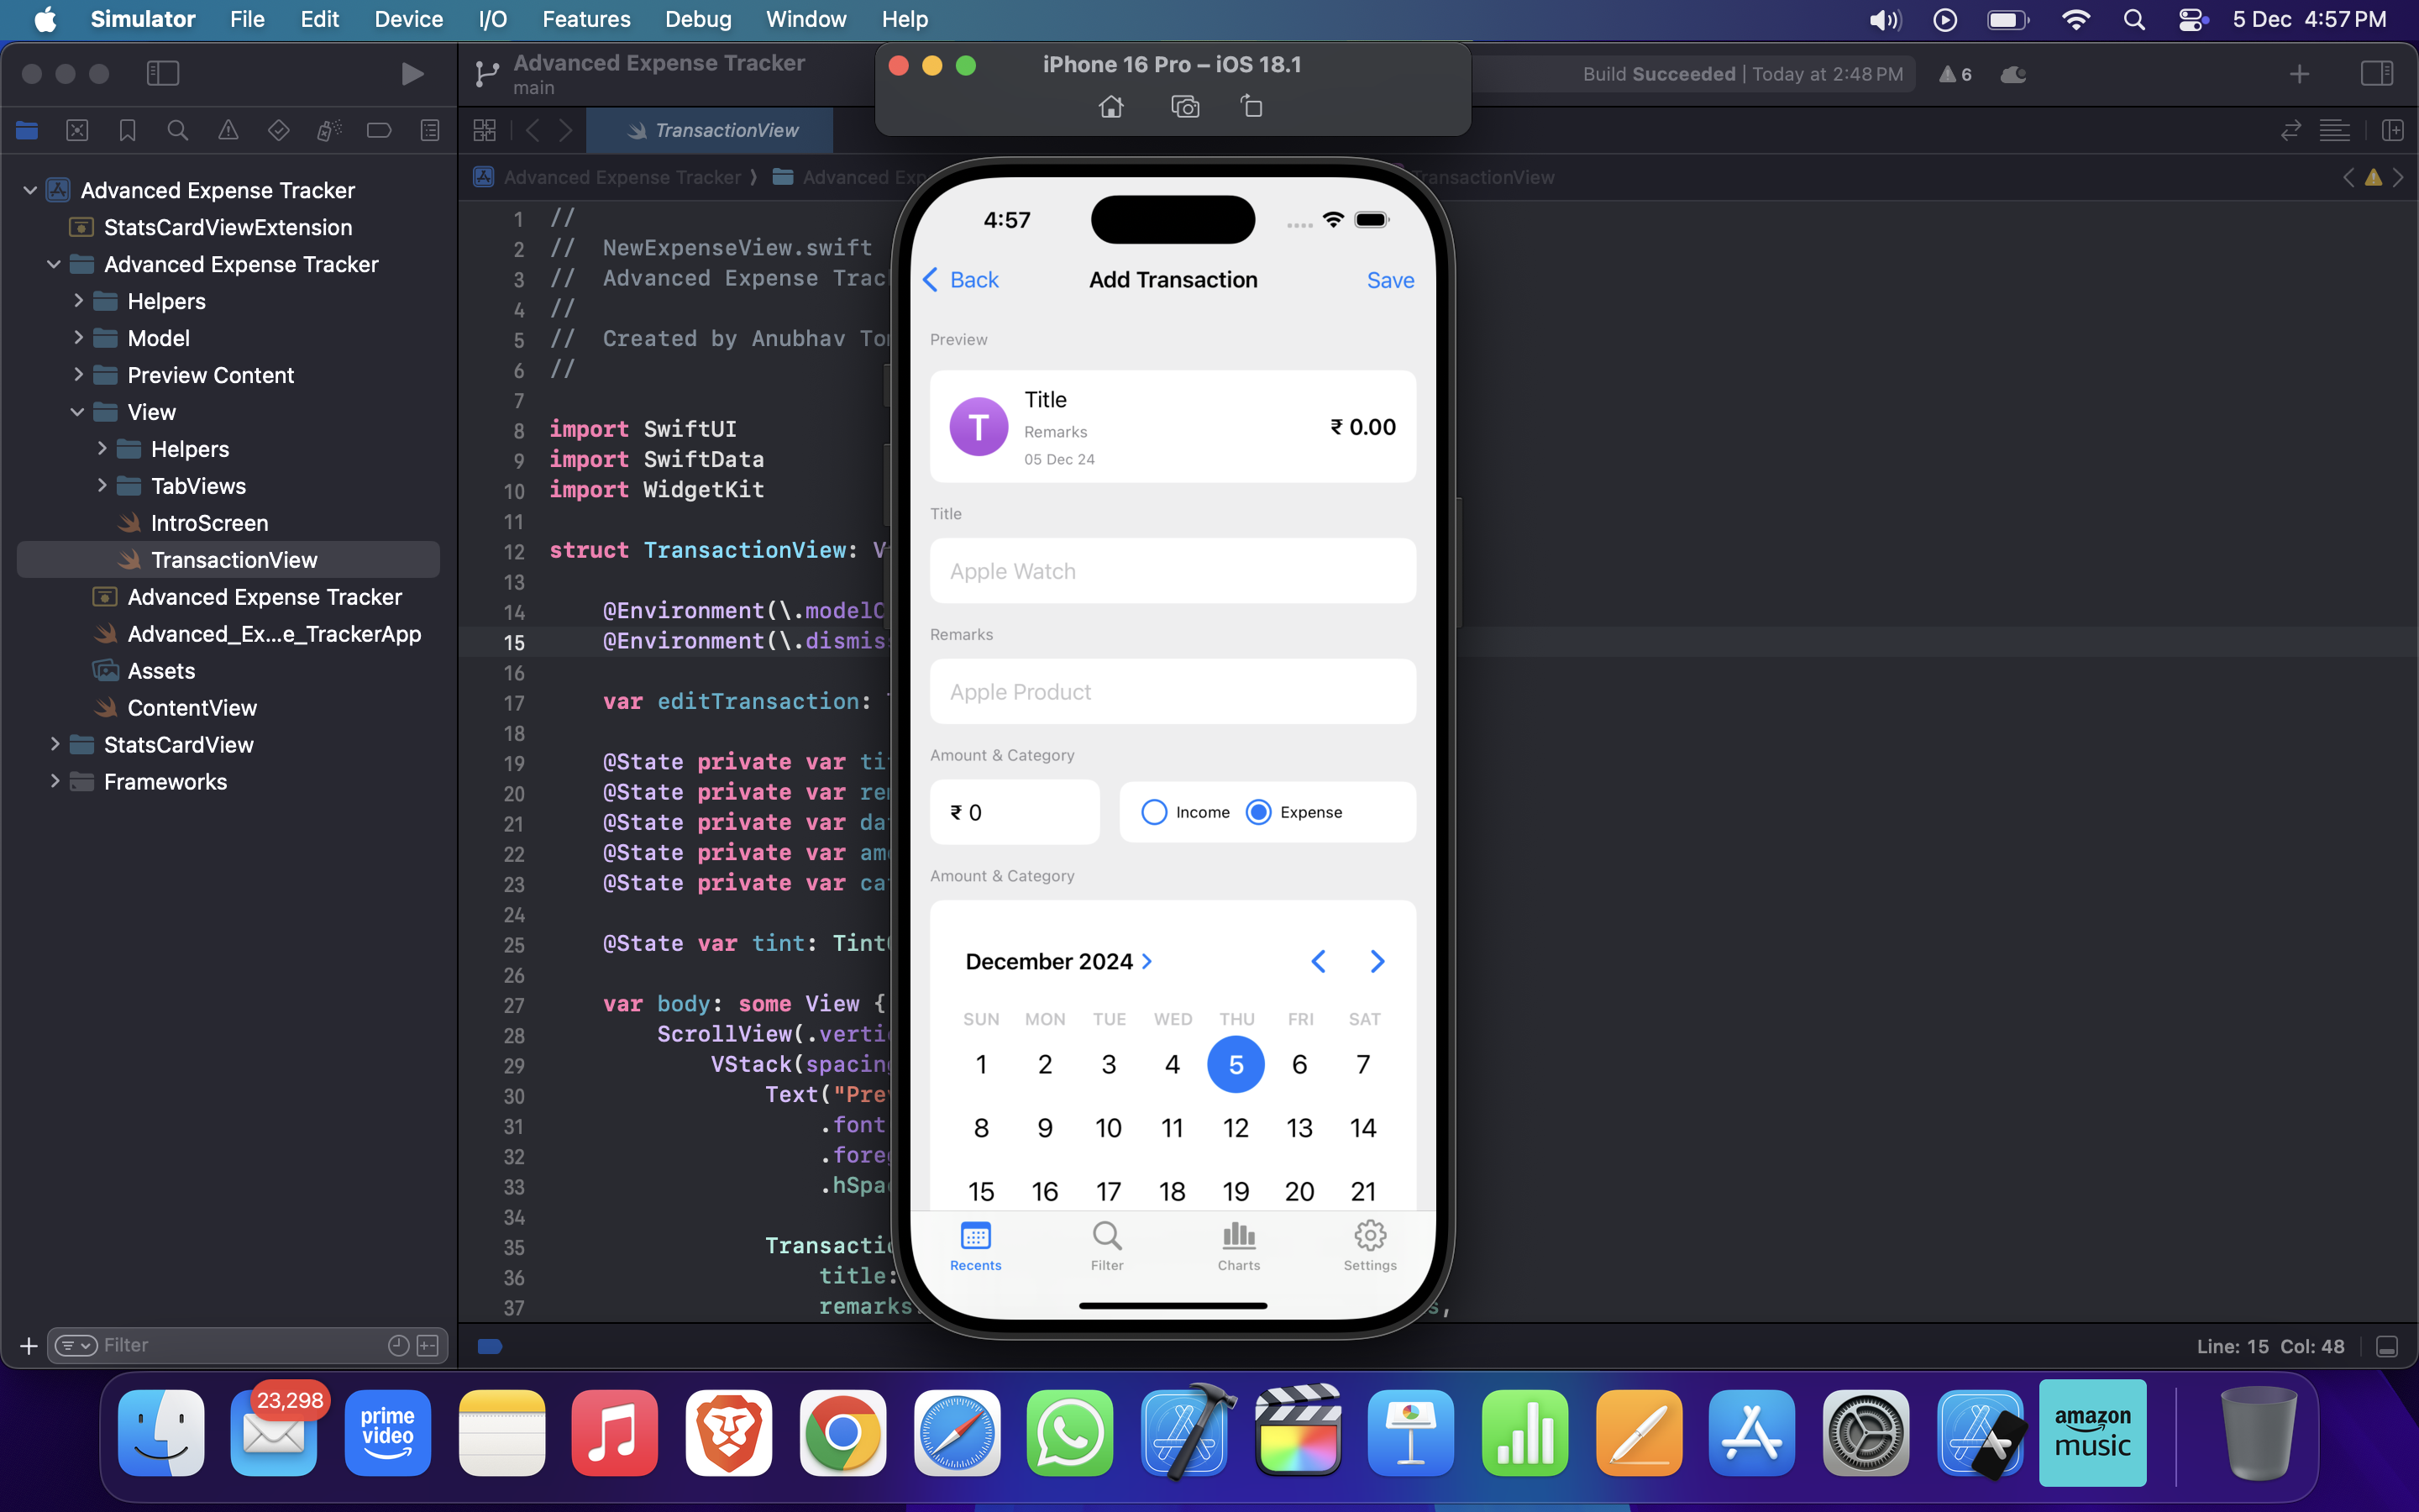The width and height of the screenshot is (2419, 1512).
Task: Open the Issue navigator warning icon
Action: tap(229, 130)
